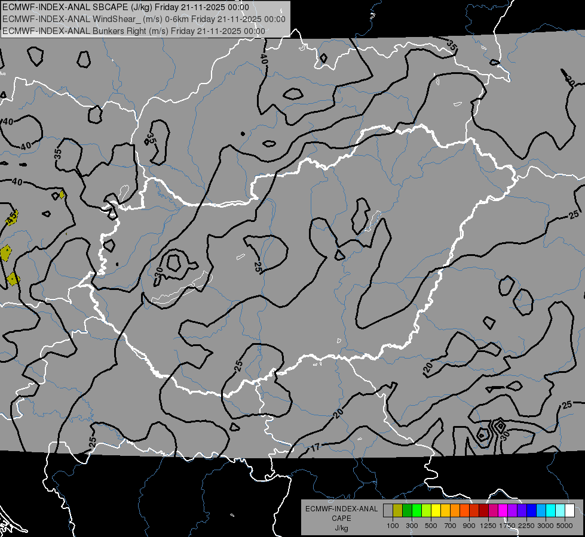The height and width of the screenshot is (537, 585).
Task: Click the Bunkers Right title line
Action: 134,31
